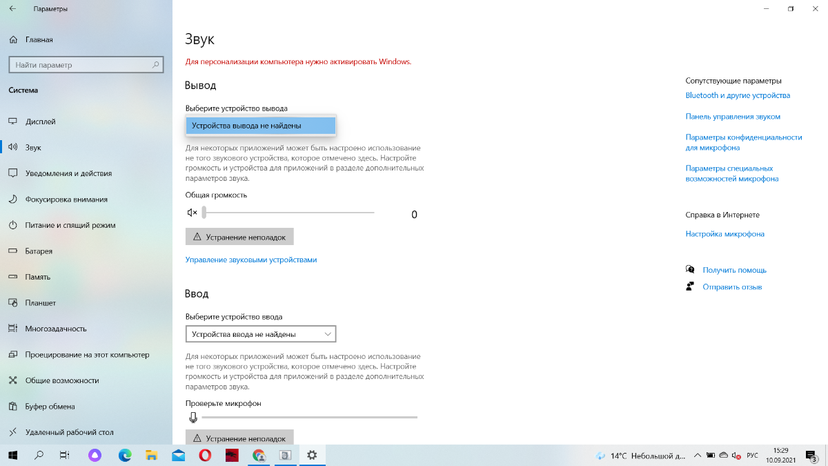Open Bluetooth и другие устройства link

click(738, 95)
